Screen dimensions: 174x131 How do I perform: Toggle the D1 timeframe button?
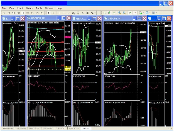click(x=32, y=13)
